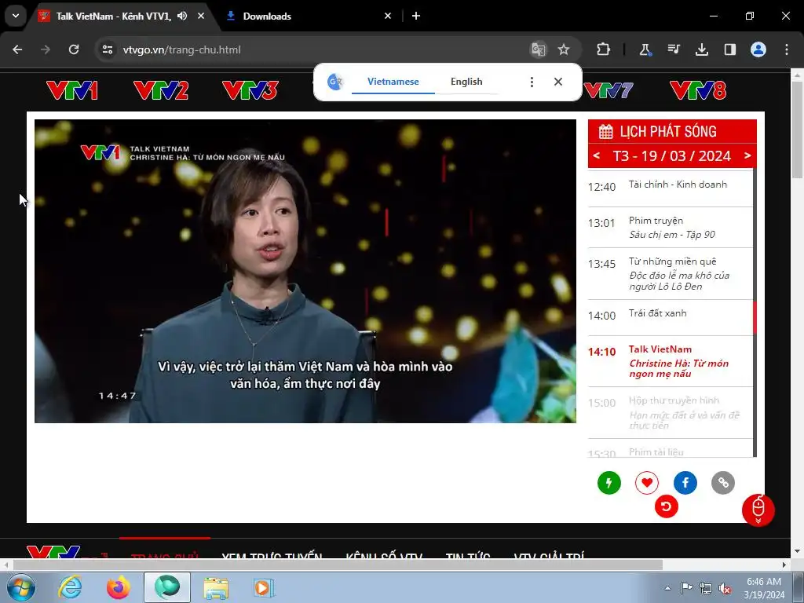
Task: Show hidden tray icons arrow
Action: click(x=667, y=588)
